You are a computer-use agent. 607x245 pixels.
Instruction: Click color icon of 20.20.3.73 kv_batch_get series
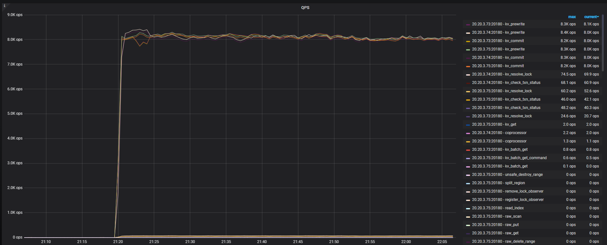coord(468,150)
